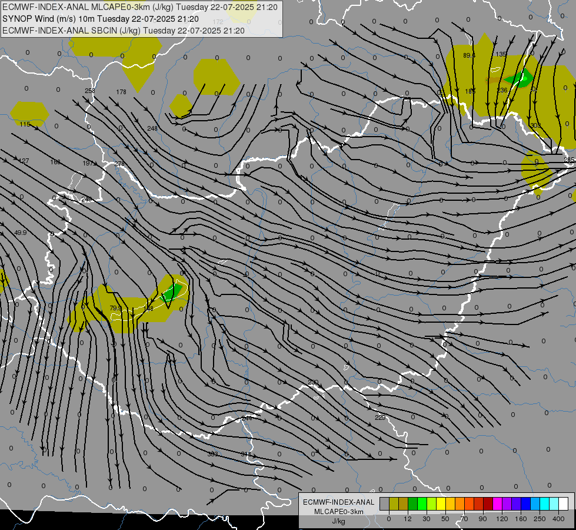Click the map value 135
Screen dimensions: 576x530
(501, 54)
